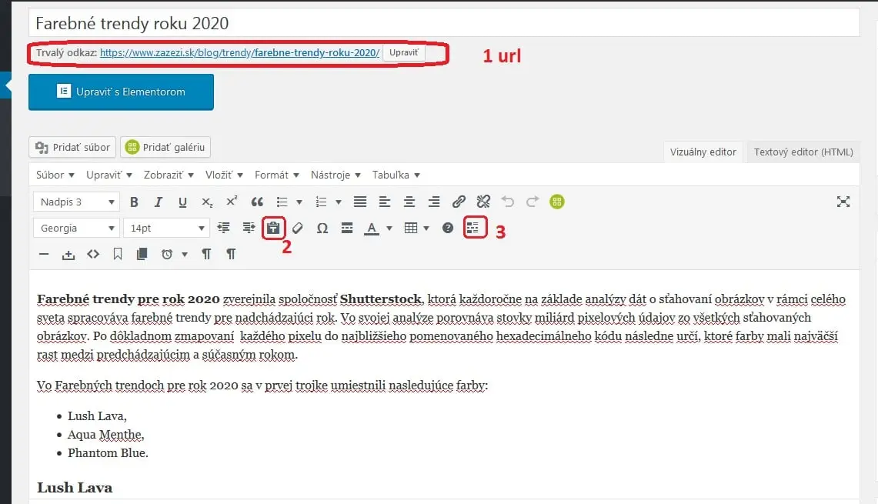Image resolution: width=878 pixels, height=504 pixels.
Task: Insert a blockquote
Action: point(257,202)
